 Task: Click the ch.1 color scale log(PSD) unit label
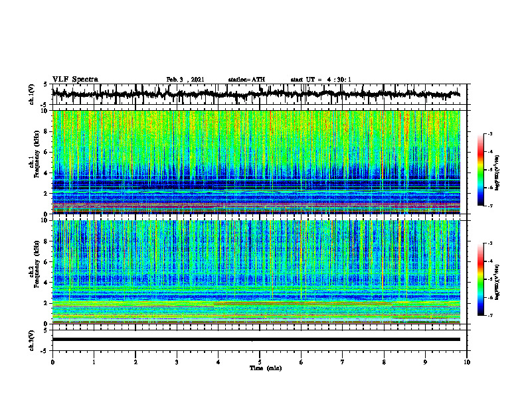pos(497,172)
